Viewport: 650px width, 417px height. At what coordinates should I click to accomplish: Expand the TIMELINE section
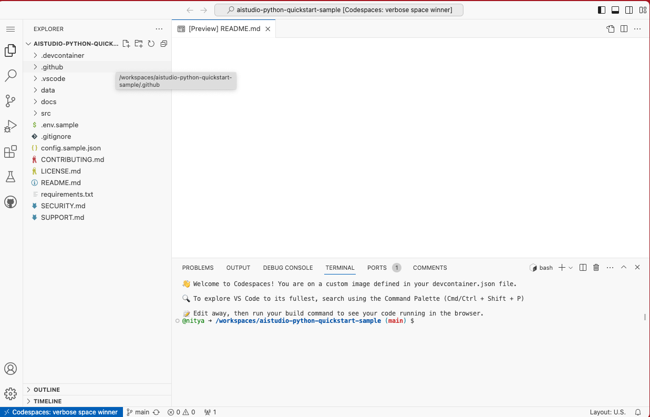[97, 401]
